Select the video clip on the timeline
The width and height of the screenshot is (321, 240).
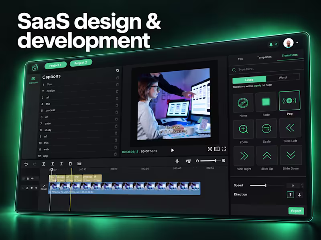(124, 188)
